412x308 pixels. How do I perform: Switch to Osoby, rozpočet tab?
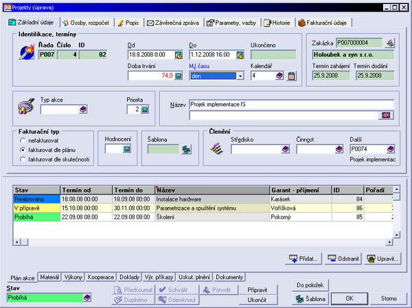coord(86,23)
